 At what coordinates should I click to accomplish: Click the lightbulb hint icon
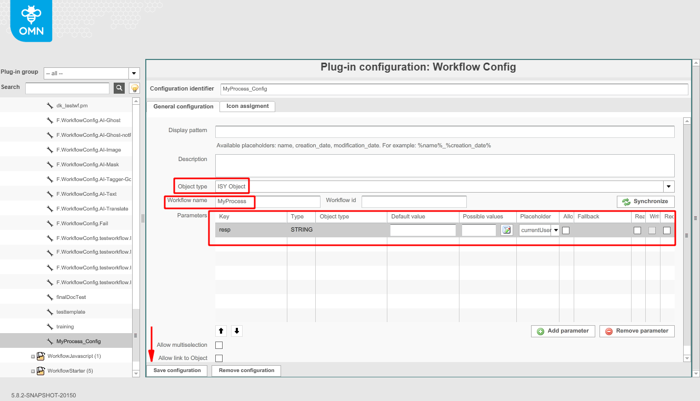tap(134, 88)
